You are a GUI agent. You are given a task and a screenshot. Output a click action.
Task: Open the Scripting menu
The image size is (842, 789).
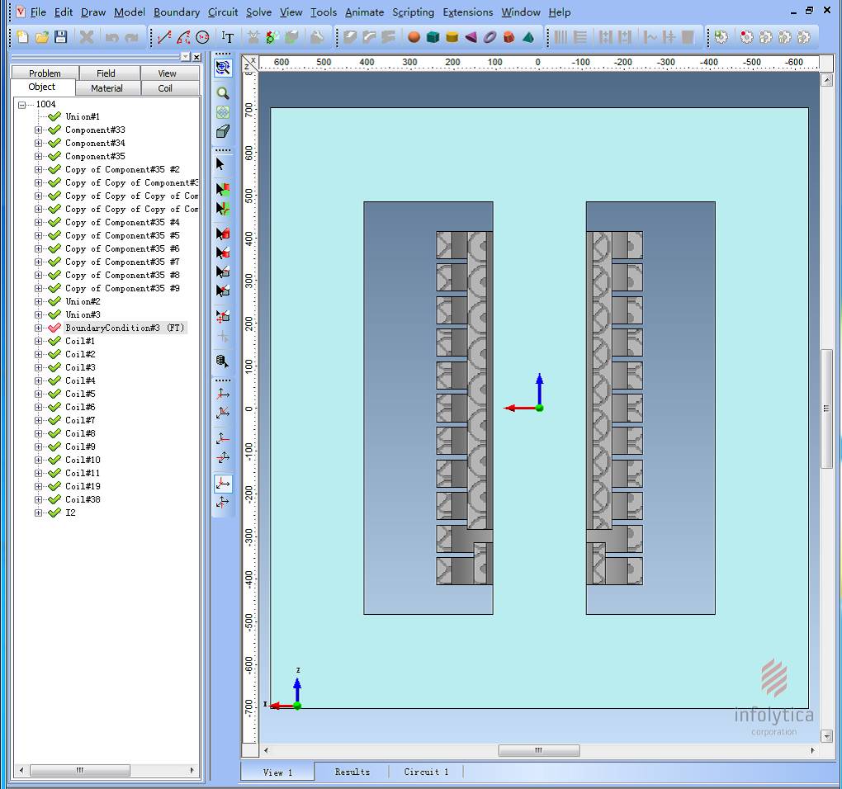point(413,12)
